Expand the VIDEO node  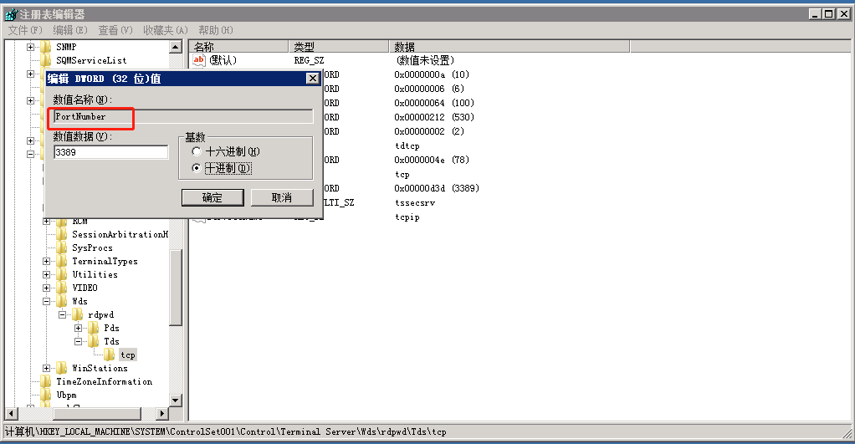46,288
